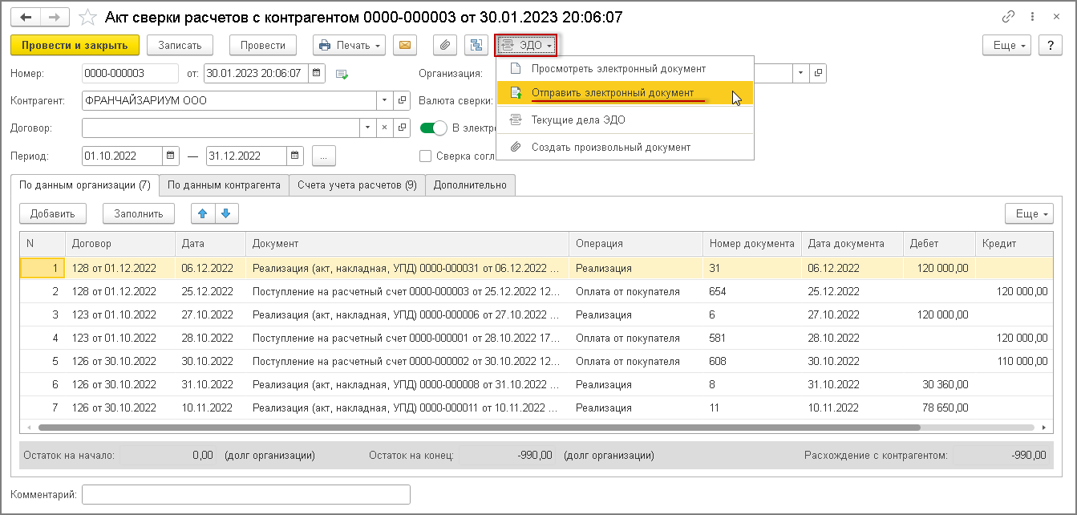Image resolution: width=1077 pixels, height=515 pixels.
Task: Toggle the electronic form switch
Action: point(433,128)
